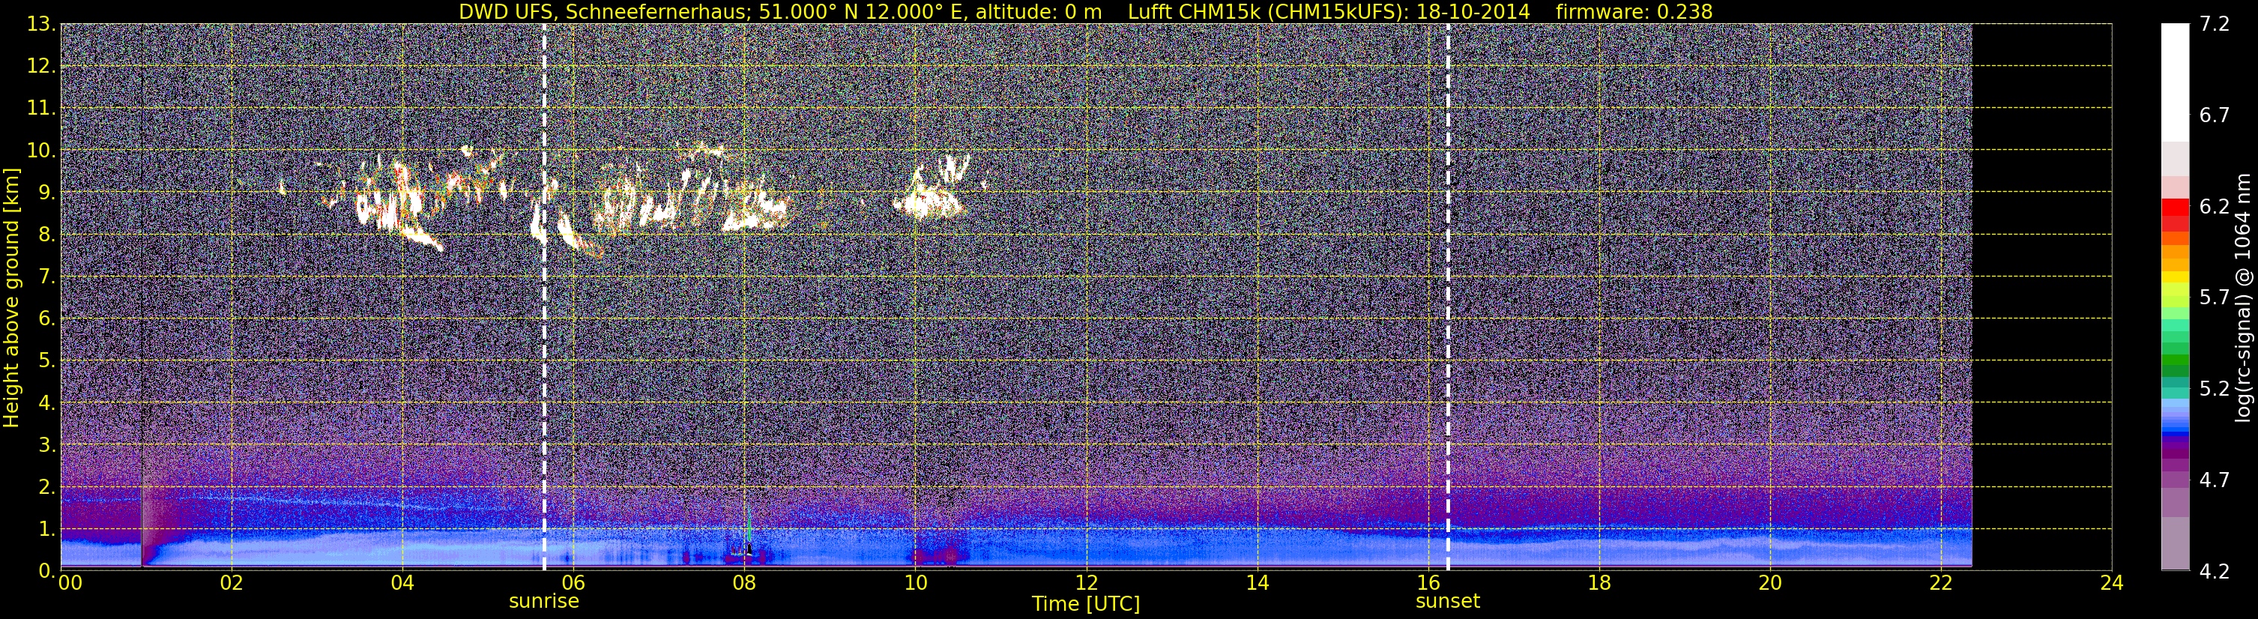This screenshot has width=2258, height=619.
Task: Click the '12.' height axis tick label
Action: [x=41, y=66]
